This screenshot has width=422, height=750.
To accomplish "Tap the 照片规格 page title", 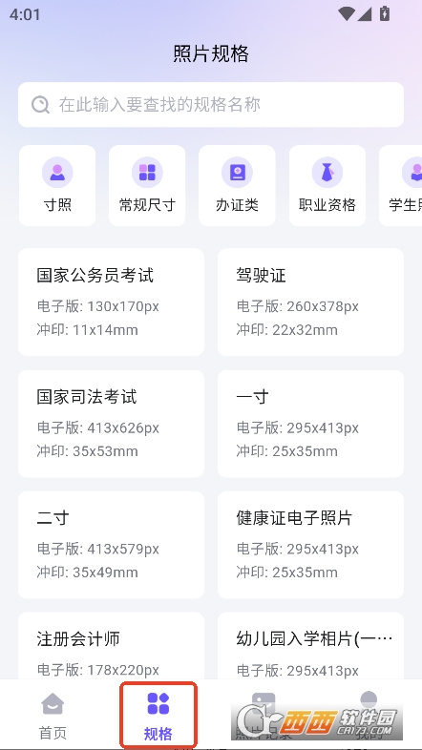I will point(211,53).
